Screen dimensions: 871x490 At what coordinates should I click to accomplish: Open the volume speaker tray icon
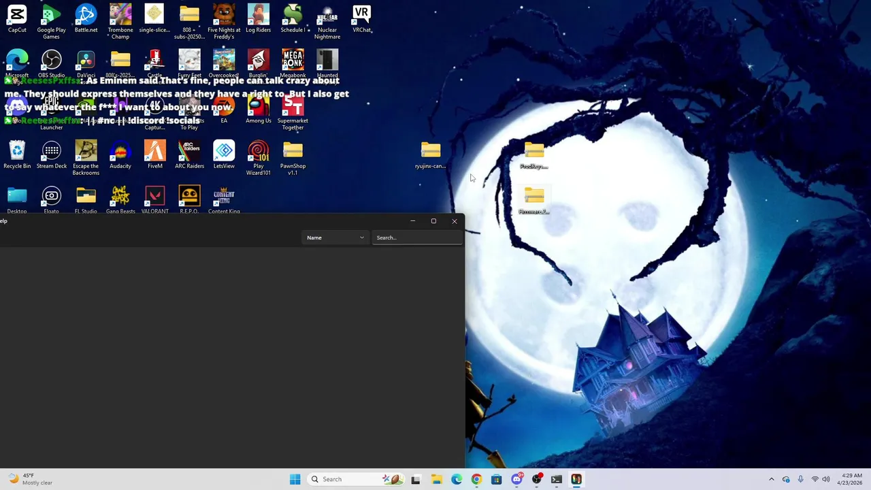point(826,479)
